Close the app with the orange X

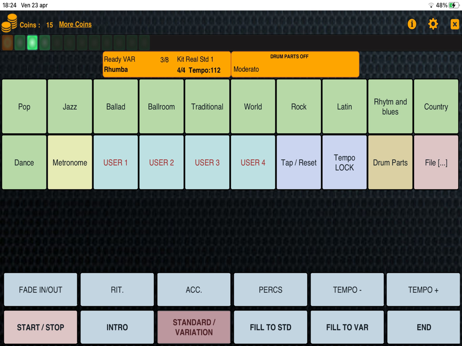point(455,24)
